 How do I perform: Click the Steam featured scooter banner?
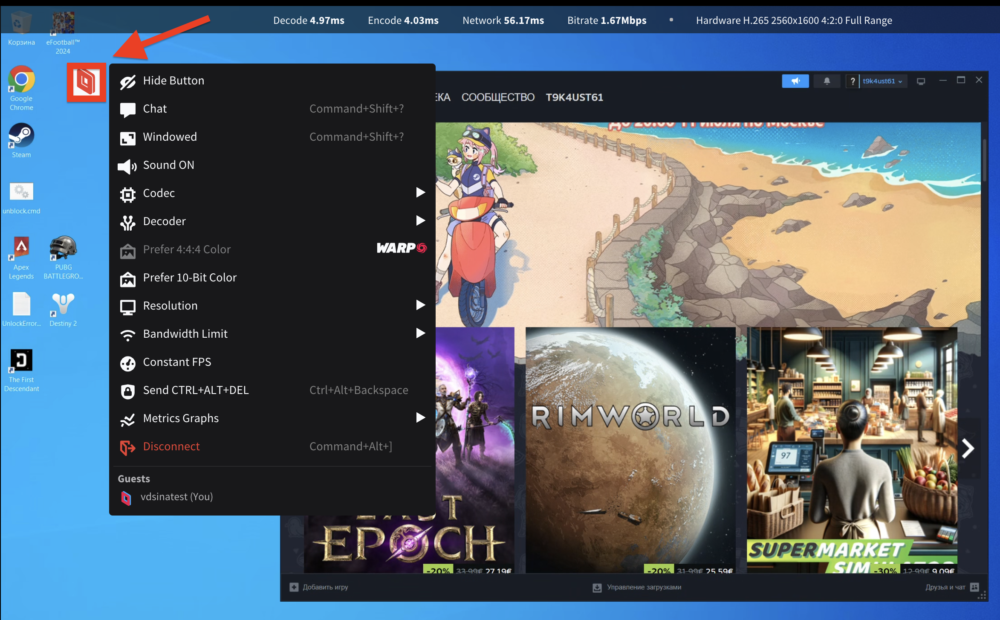tap(708, 225)
